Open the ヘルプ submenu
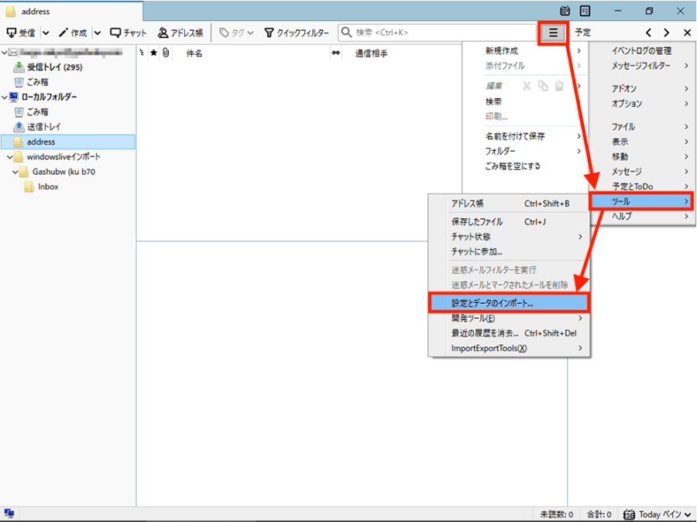The width and height of the screenshot is (697, 522). pyautogui.click(x=643, y=217)
